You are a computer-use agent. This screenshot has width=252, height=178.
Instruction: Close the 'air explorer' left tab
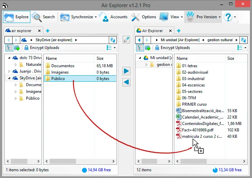(39, 31)
